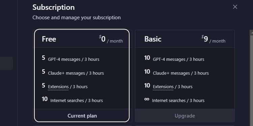Click 'Choose and manage your subscription' subtitle
This screenshot has width=253, height=126.
[x=77, y=18]
